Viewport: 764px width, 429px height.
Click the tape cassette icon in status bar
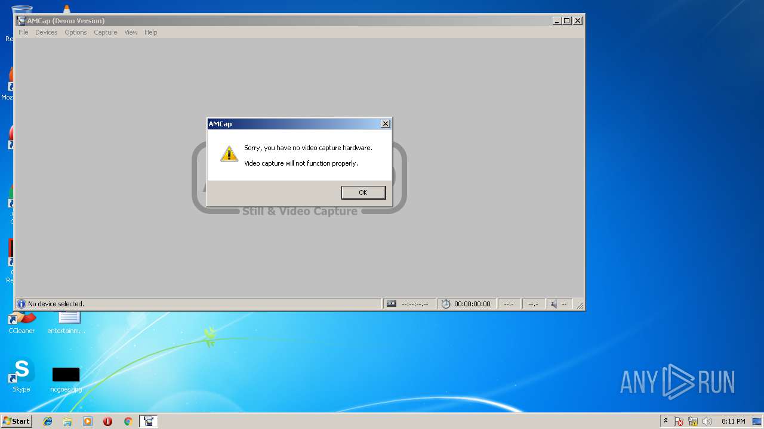(x=392, y=304)
